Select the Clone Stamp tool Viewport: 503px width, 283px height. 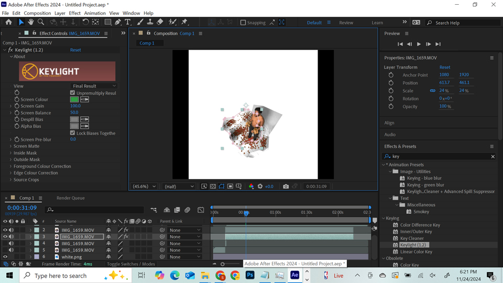[150, 23]
